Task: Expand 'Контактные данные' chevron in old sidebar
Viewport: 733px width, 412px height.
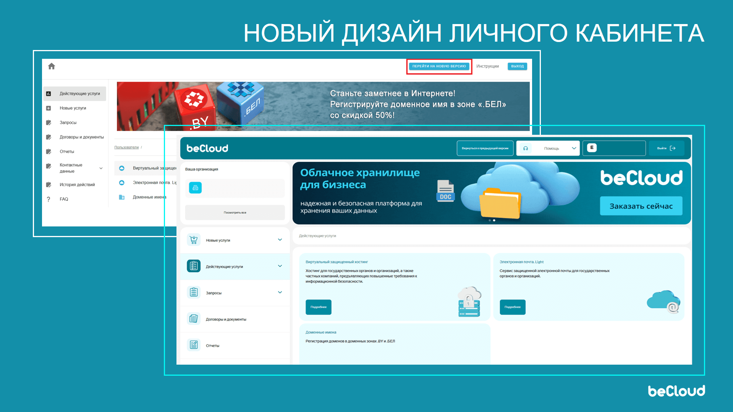Action: (x=101, y=168)
